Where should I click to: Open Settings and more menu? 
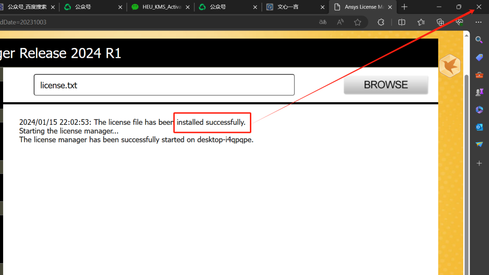[479, 22]
